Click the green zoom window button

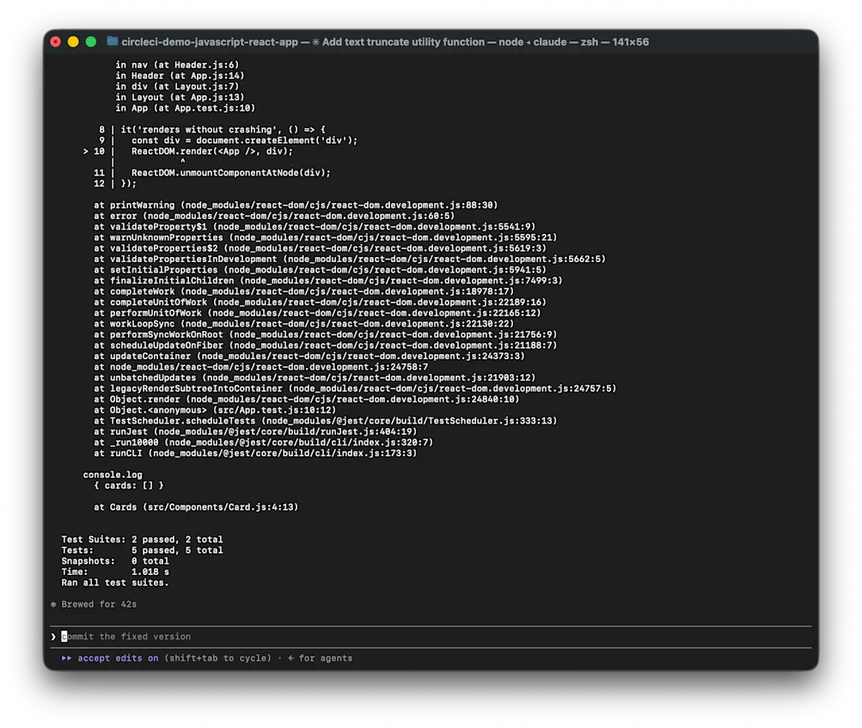[x=91, y=42]
